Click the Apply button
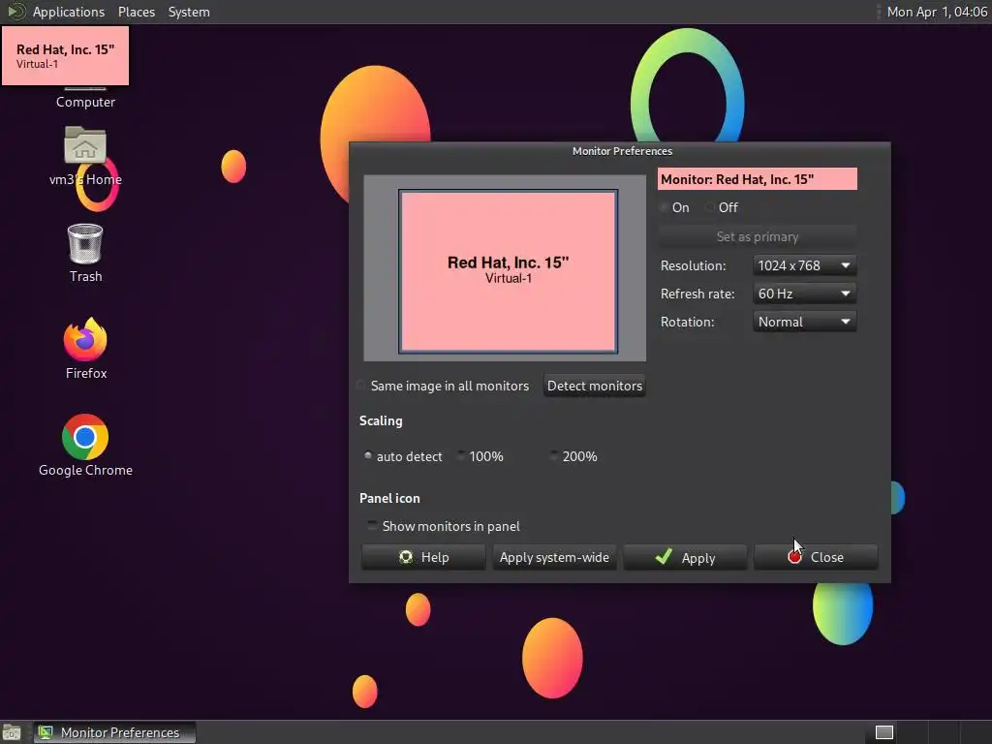The width and height of the screenshot is (992, 744). coord(685,557)
